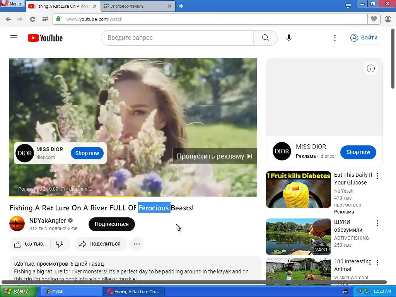Open the DIOR logo in video overlay

(x=24, y=153)
